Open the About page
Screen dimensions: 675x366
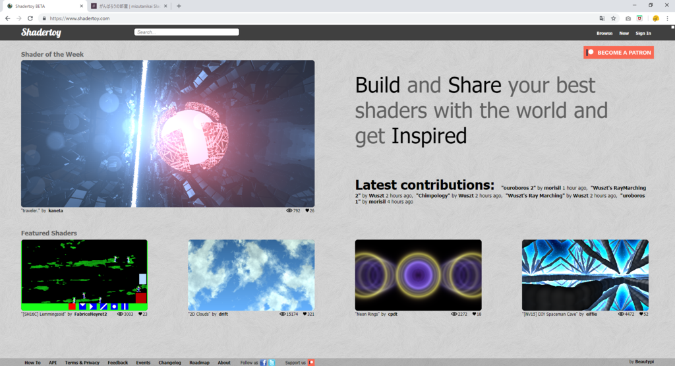tap(224, 363)
